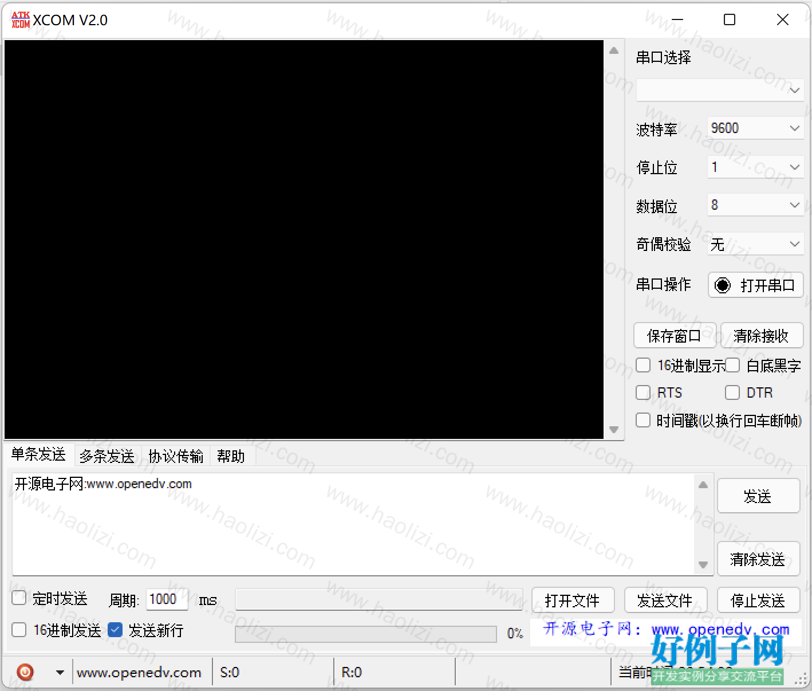Click the ATK XCOM logo in title bar
812x691 pixels.
21,20
